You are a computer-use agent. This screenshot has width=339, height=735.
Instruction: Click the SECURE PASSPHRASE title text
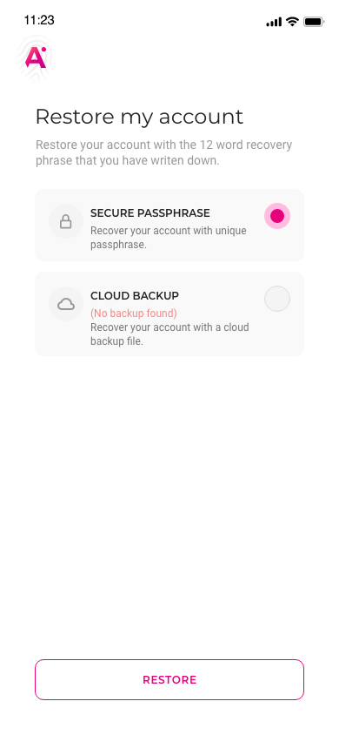[x=150, y=213]
